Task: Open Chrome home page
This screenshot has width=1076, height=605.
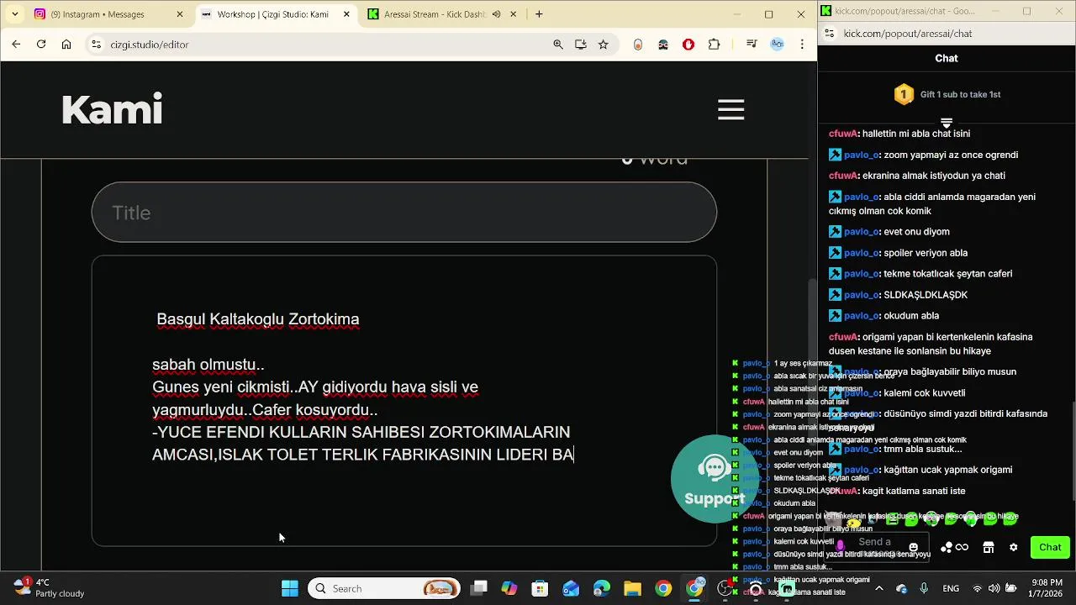Action: point(66,45)
